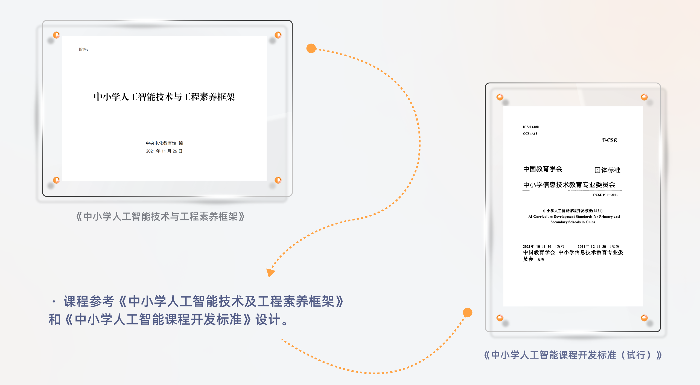
Task: Click the date 2021年11月26日 in the left document
Action: [164, 151]
